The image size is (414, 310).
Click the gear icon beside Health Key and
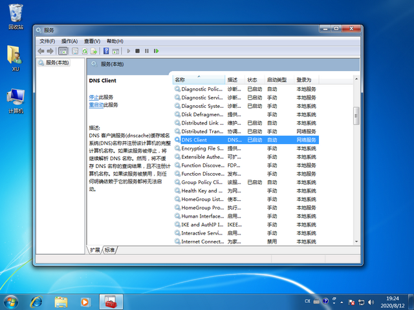coord(177,191)
